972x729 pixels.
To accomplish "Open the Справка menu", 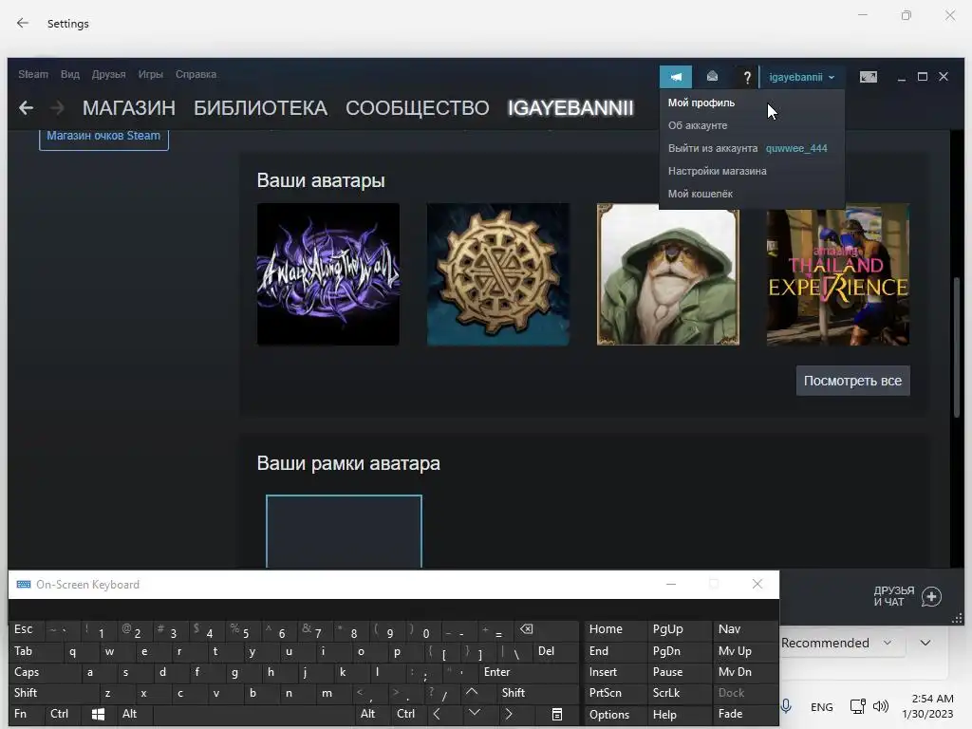I will pyautogui.click(x=196, y=74).
